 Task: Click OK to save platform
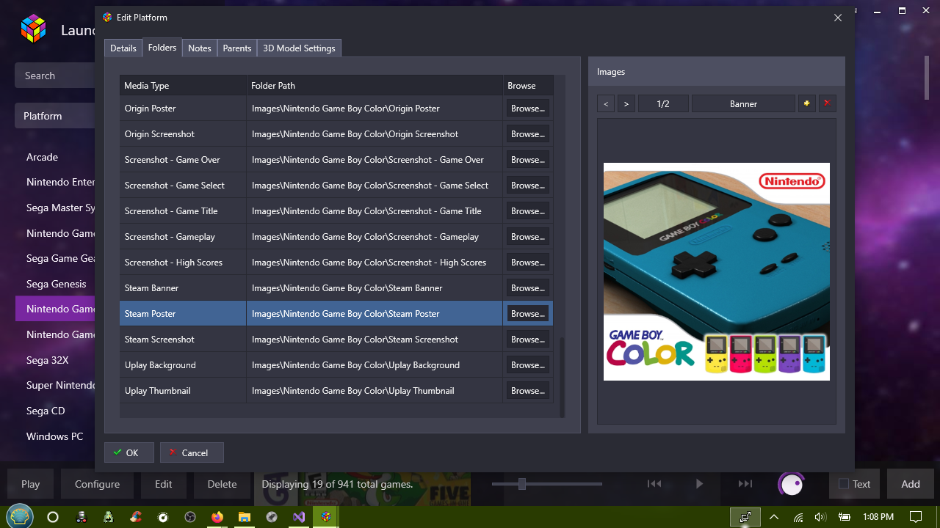pos(129,452)
